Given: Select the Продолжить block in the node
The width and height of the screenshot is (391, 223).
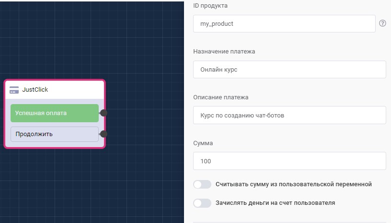Looking at the screenshot, I should point(54,134).
